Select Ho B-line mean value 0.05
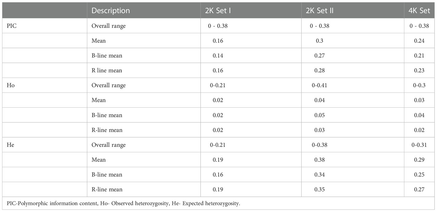The image size is (437, 212). (x=319, y=115)
